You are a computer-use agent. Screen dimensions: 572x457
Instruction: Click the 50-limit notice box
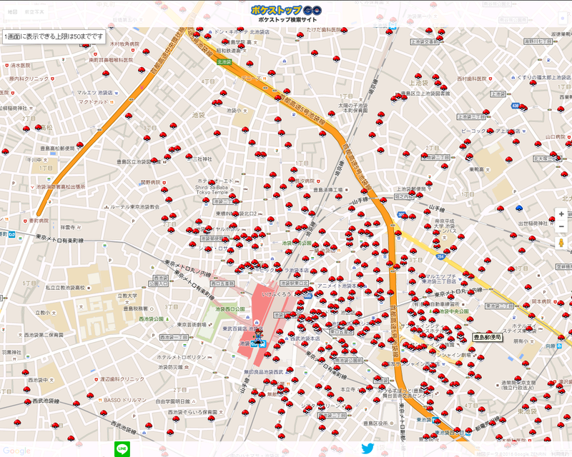[54, 36]
